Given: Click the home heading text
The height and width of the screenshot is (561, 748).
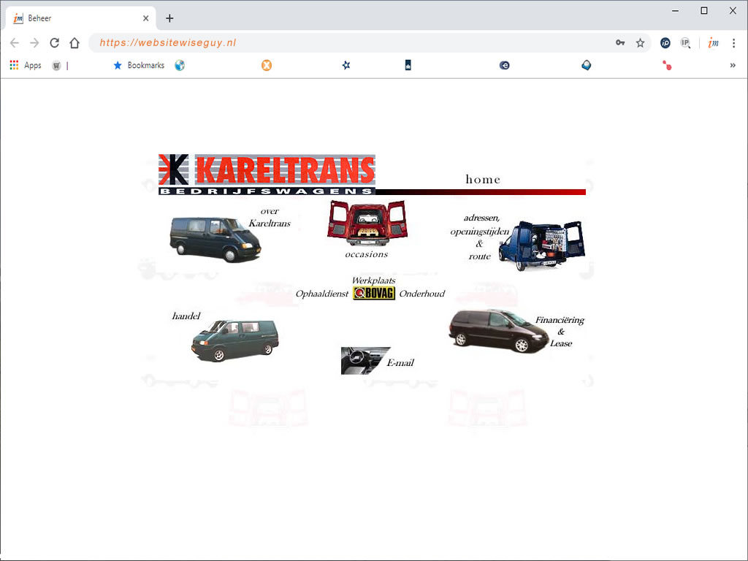Looking at the screenshot, I should click(x=483, y=180).
